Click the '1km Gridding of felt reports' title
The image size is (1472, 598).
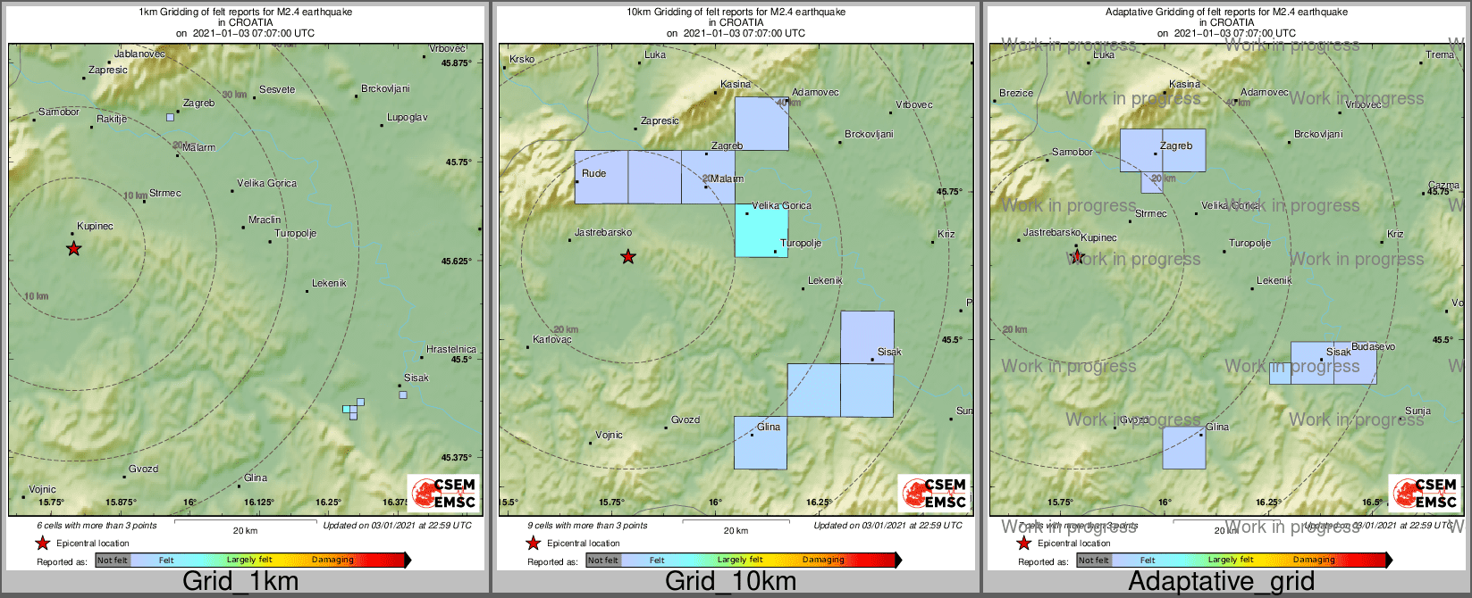246,12
